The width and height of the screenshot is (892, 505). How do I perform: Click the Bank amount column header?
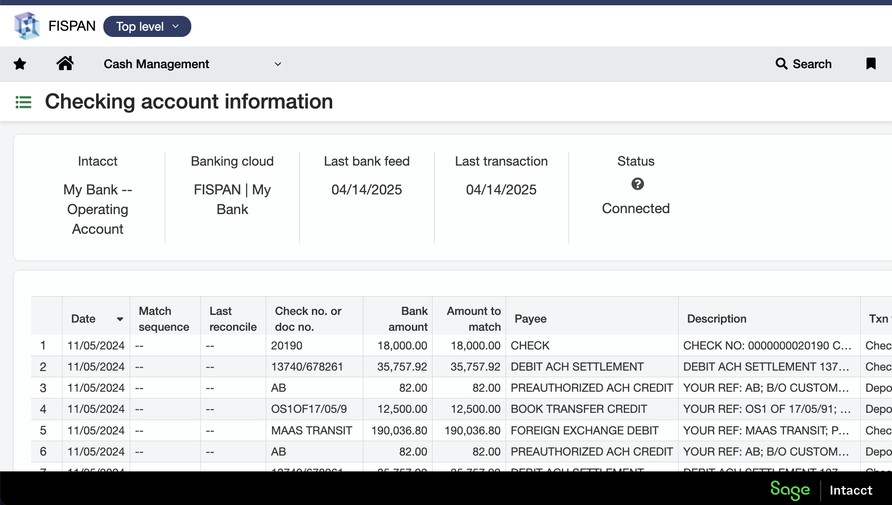click(x=408, y=319)
